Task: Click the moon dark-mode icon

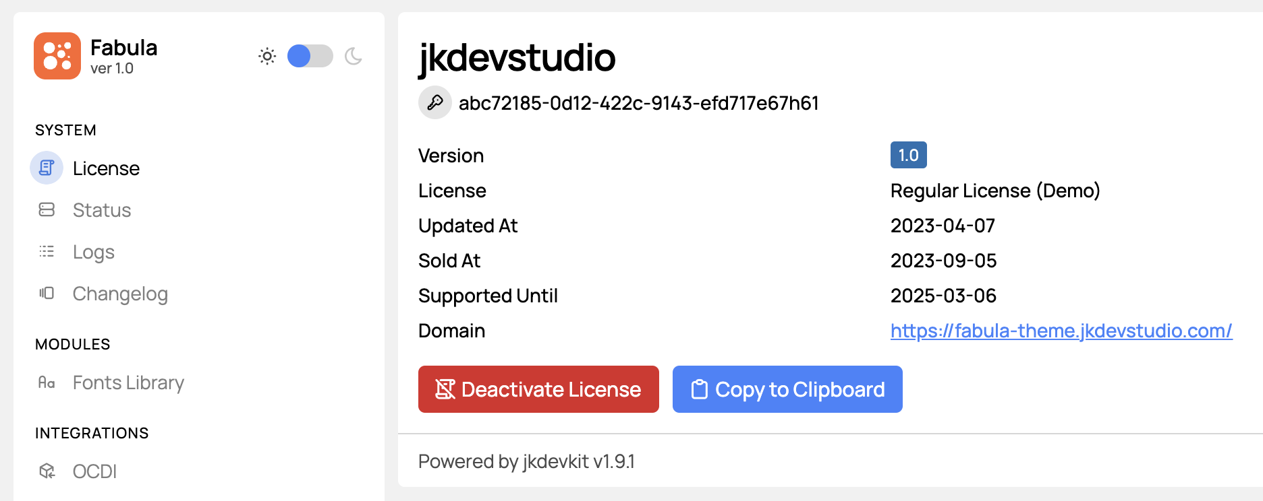Action: coord(354,56)
